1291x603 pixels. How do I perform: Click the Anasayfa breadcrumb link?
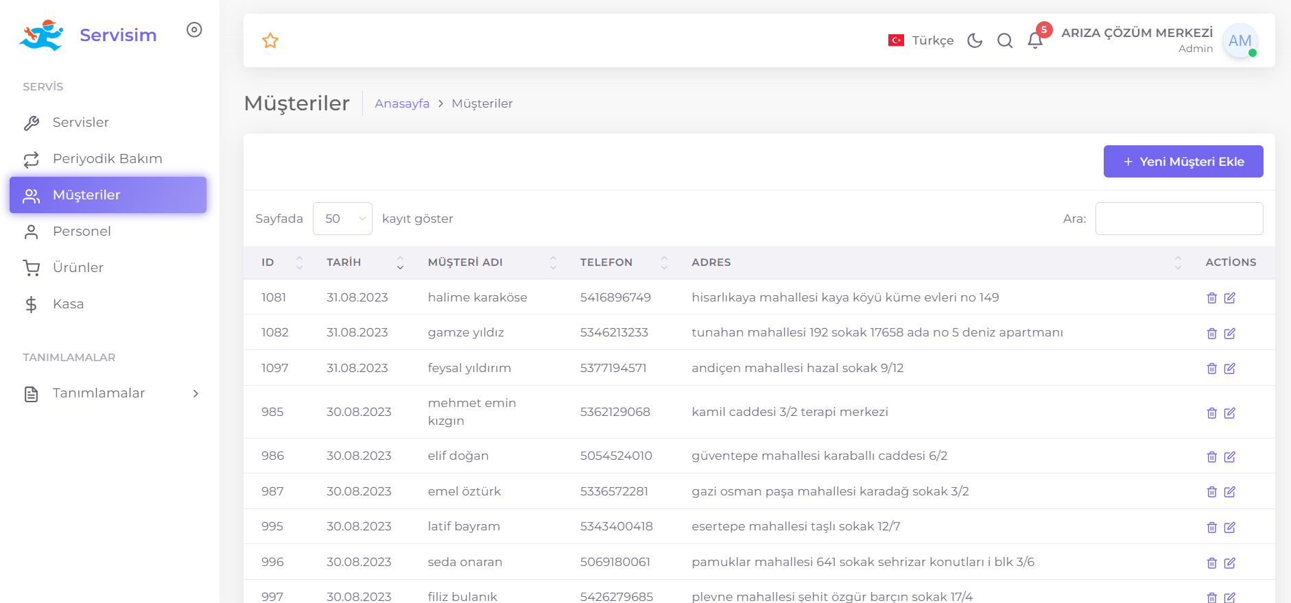coord(402,103)
